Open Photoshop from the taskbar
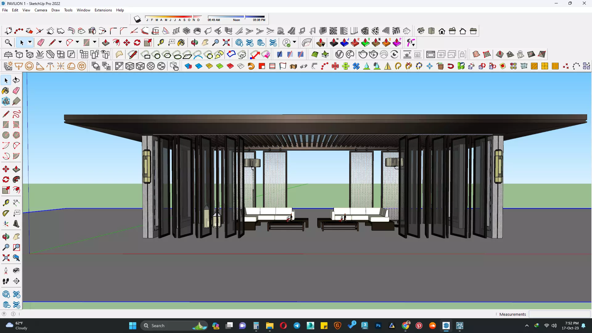This screenshot has width=592, height=333. (x=378, y=326)
